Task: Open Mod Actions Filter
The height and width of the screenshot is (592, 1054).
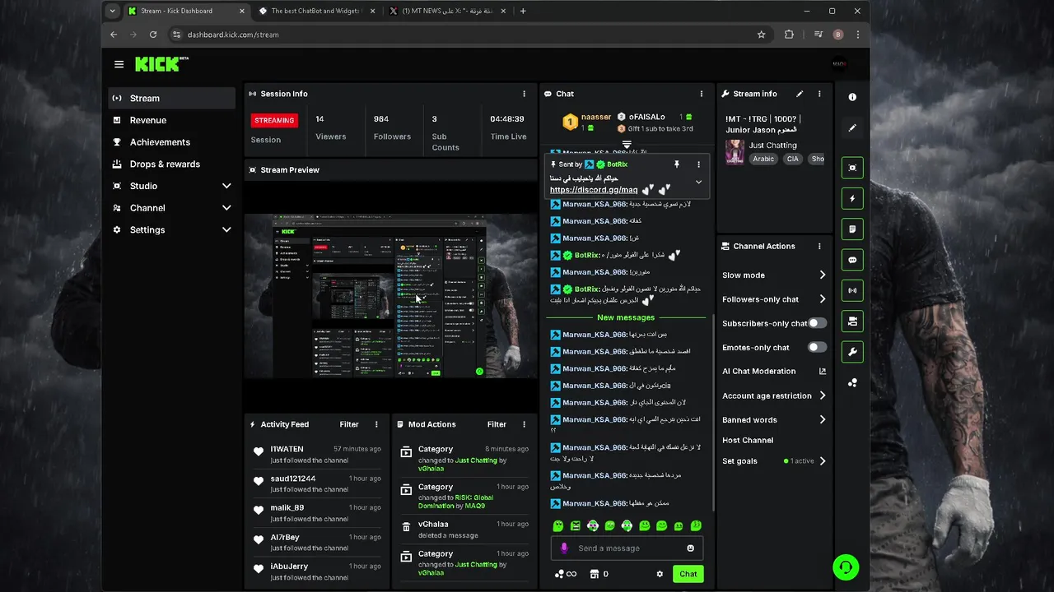Action: (497, 424)
